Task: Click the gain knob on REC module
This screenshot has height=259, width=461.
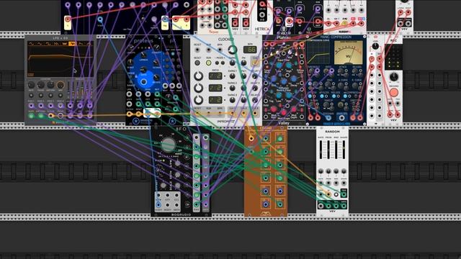Action: click(x=393, y=77)
